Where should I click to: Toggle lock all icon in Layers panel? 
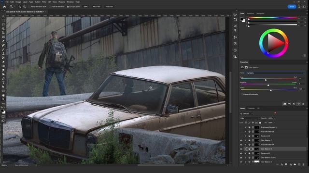click(260, 123)
